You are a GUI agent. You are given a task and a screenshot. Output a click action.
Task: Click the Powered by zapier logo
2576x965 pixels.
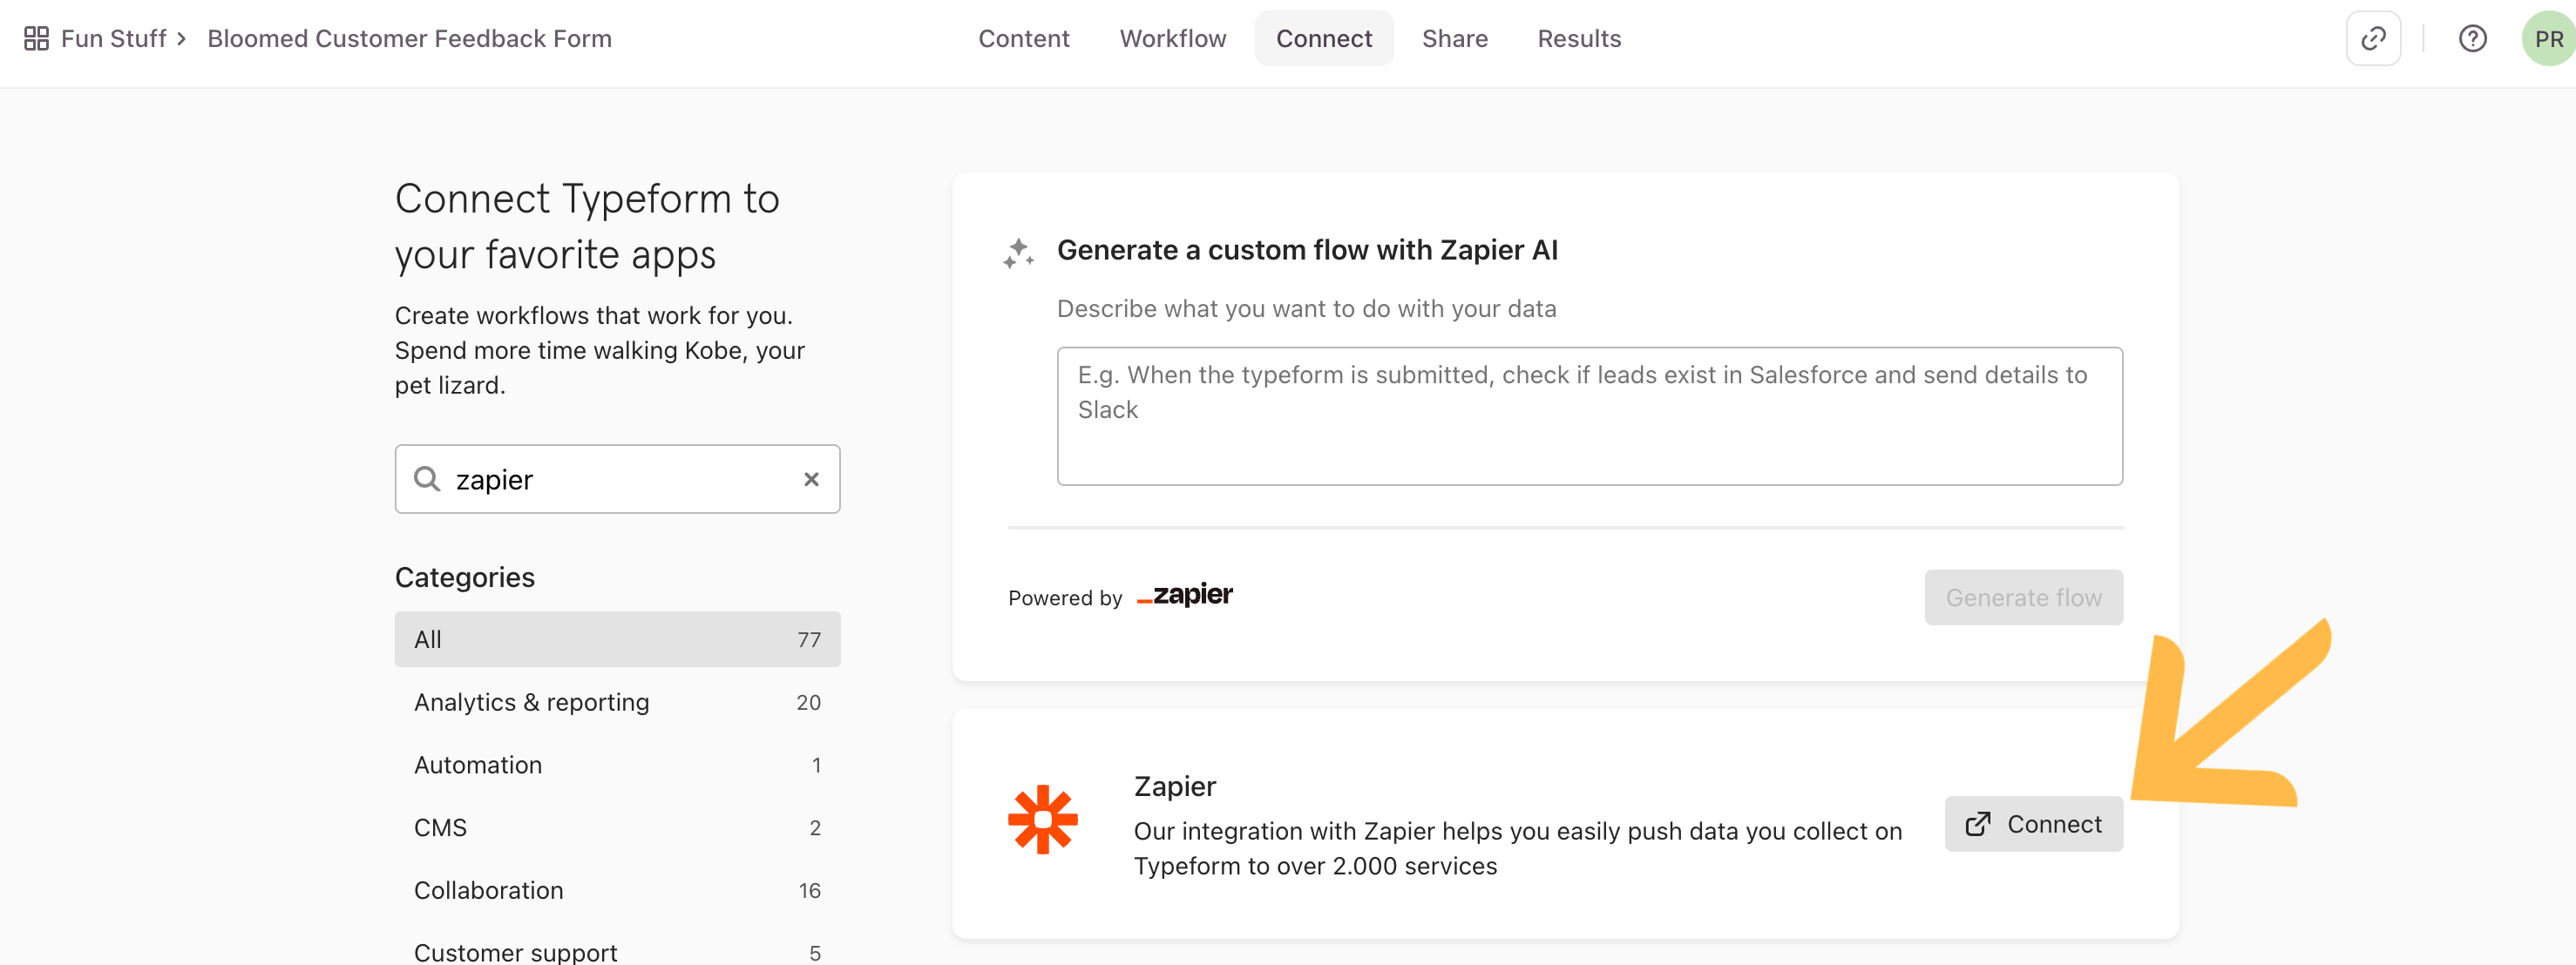coord(1185,596)
